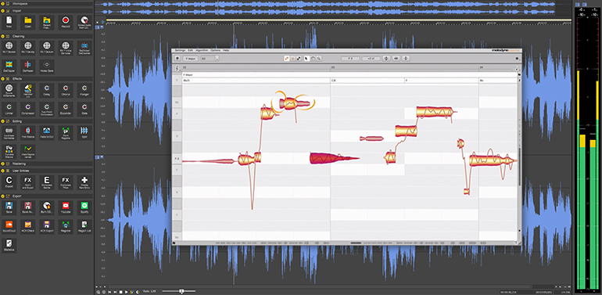This screenshot has height=295, width=602.
Task: Collapse the User Entries section
Action: [2, 171]
